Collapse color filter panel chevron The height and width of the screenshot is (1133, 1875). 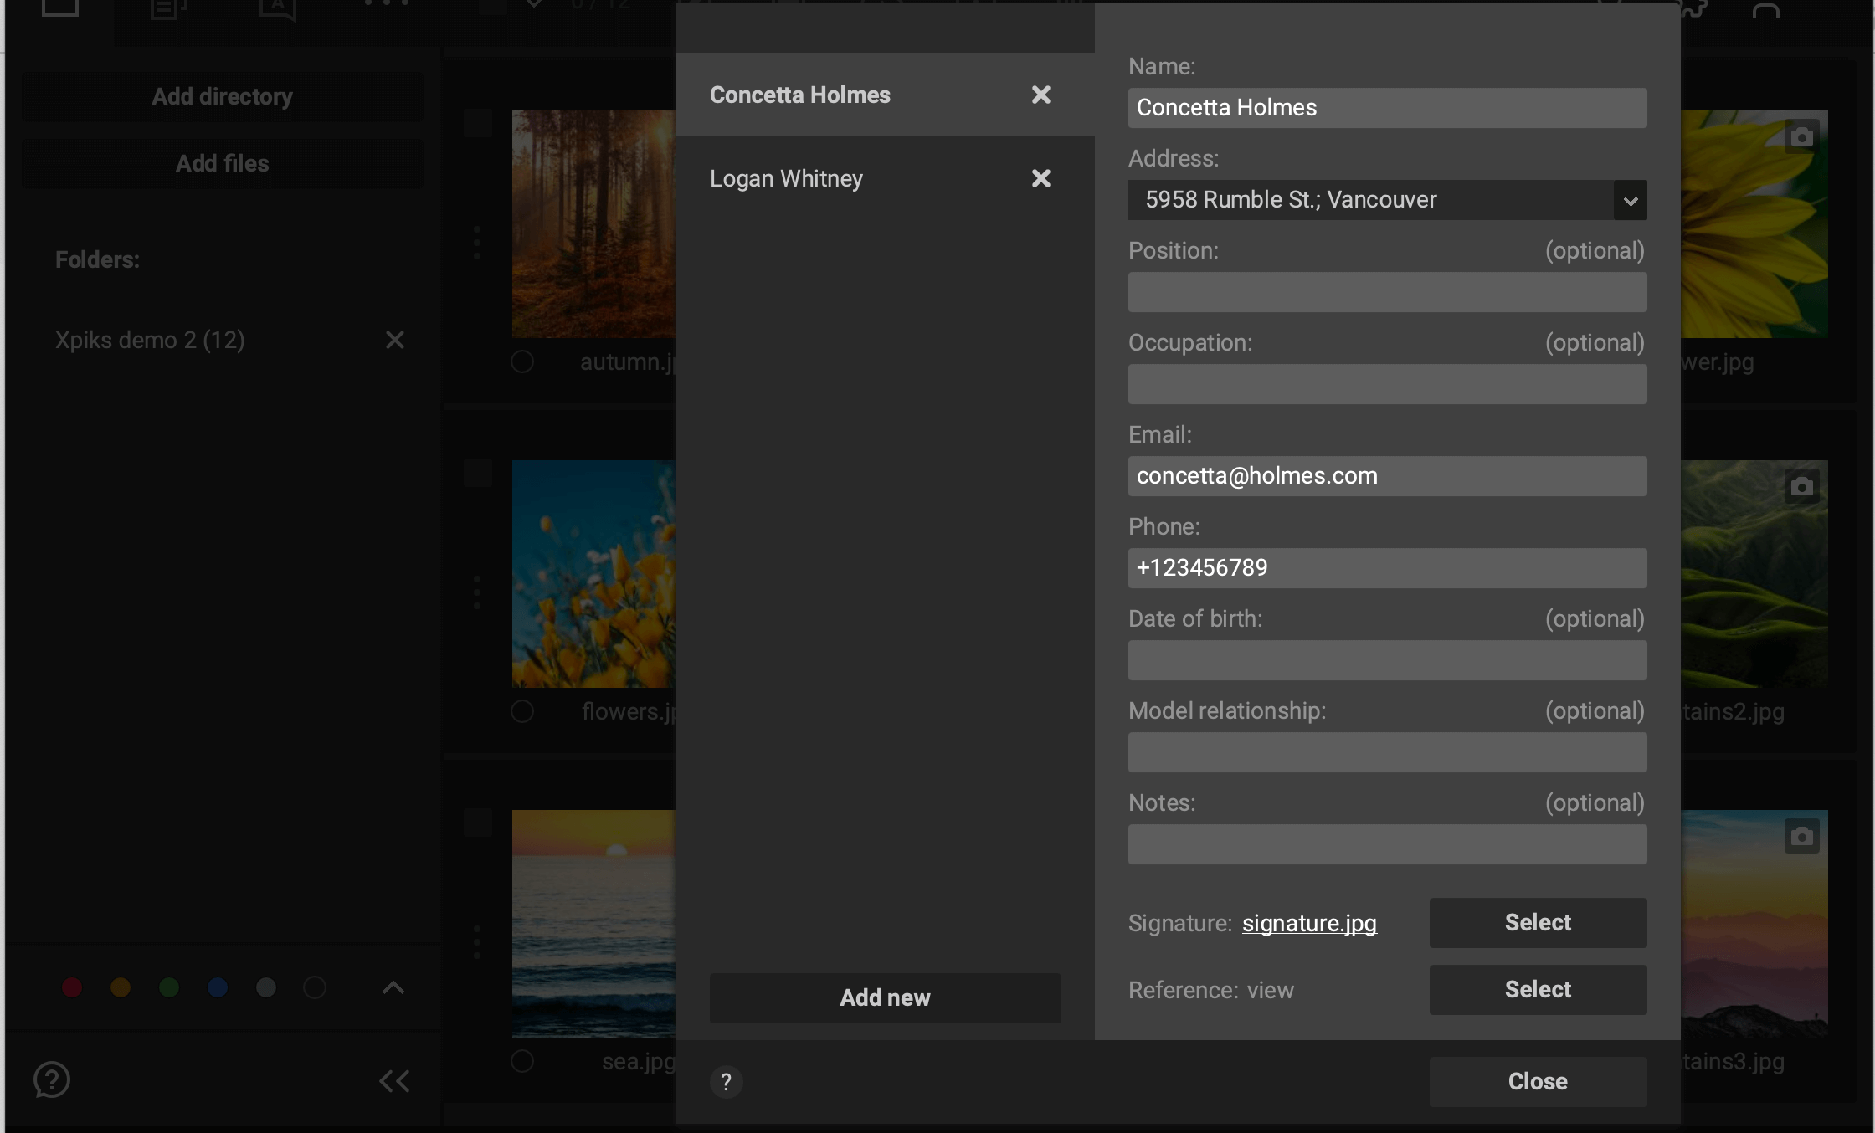[x=393, y=987]
